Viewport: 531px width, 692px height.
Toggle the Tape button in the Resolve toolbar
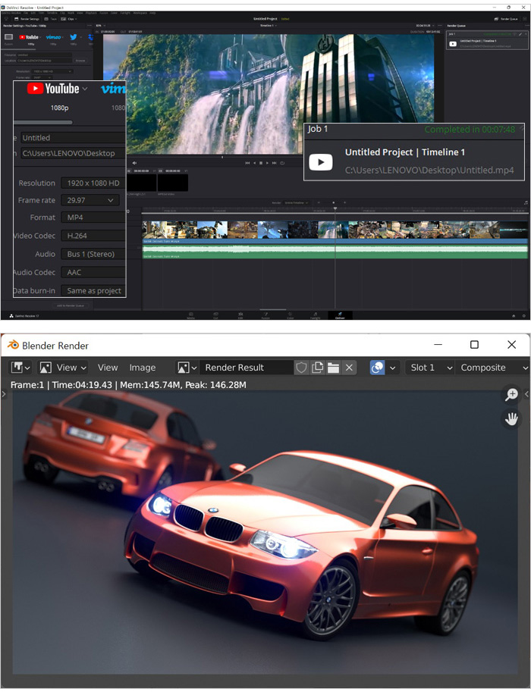[51, 19]
